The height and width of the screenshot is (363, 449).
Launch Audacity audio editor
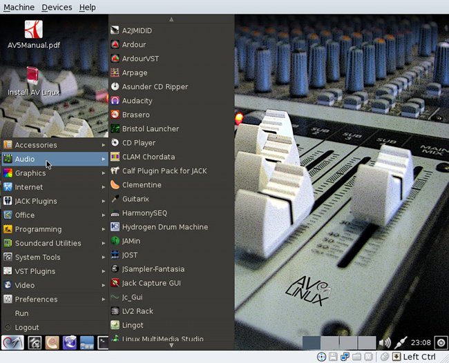(171, 101)
